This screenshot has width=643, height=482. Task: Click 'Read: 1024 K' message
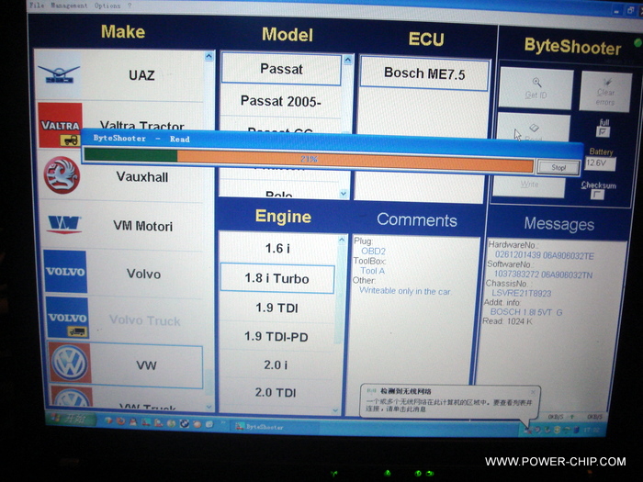pyautogui.click(x=507, y=321)
